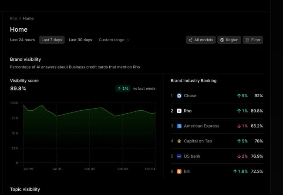This screenshot has height=195, width=283.
Task: Click the Rho brand logo icon
Action: click(179, 111)
